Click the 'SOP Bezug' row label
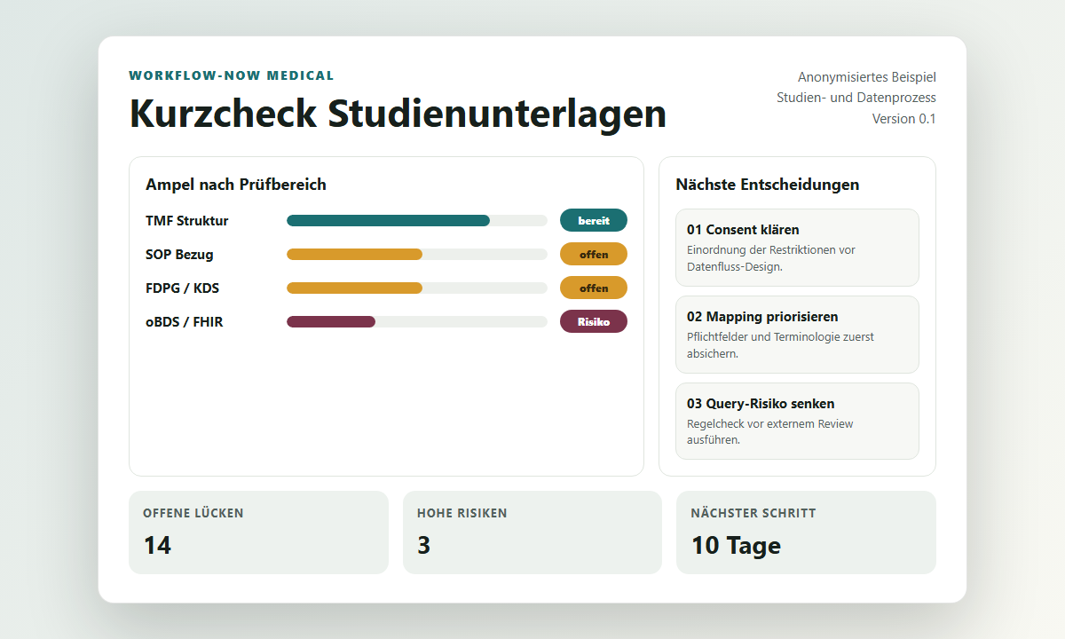The height and width of the screenshot is (639, 1065). point(179,255)
